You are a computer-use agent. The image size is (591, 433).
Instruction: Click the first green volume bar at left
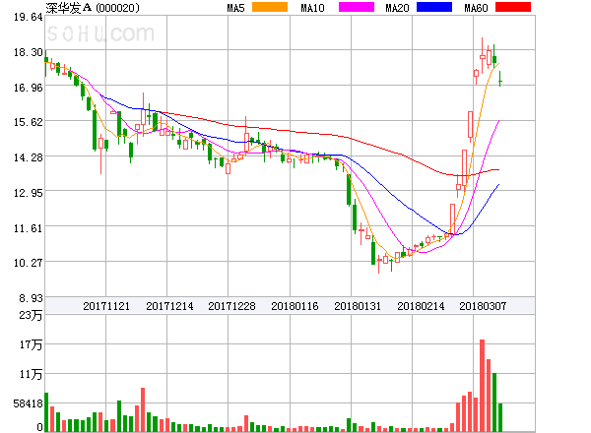(x=46, y=412)
